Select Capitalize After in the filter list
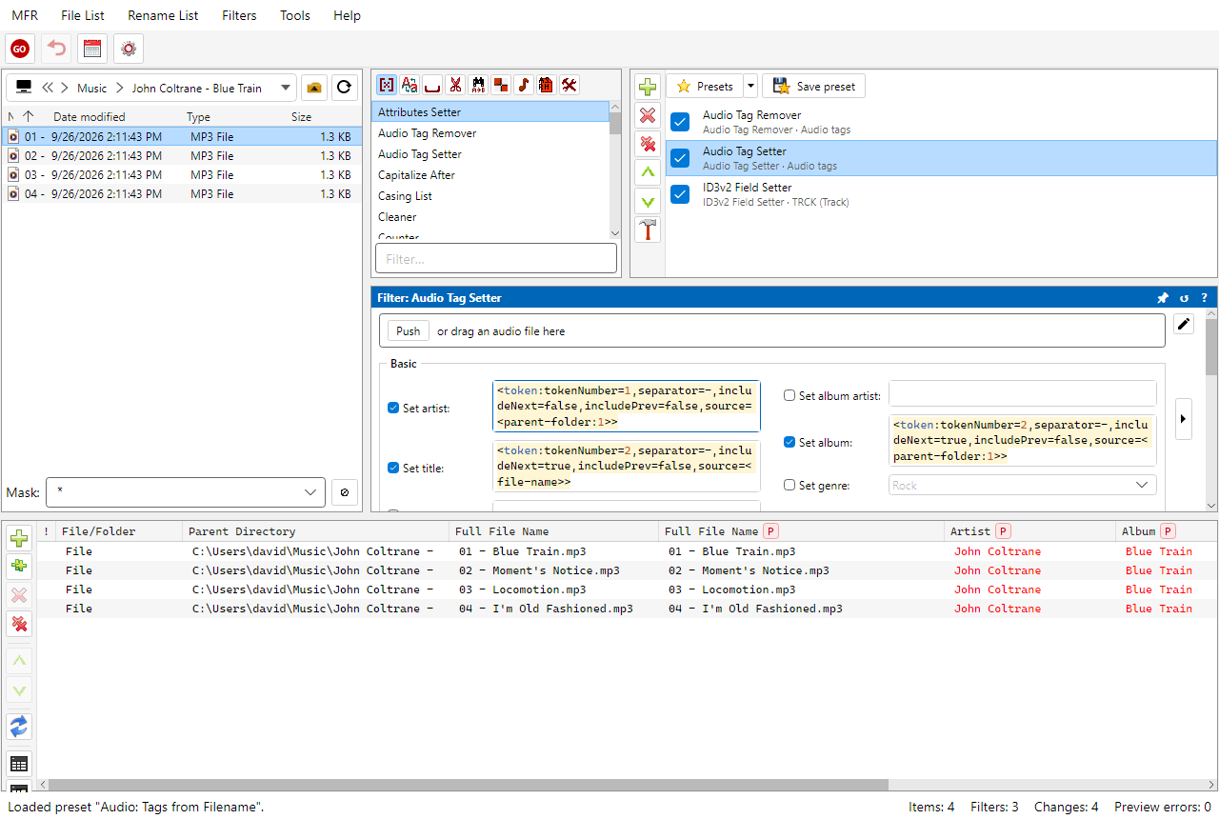 point(490,175)
